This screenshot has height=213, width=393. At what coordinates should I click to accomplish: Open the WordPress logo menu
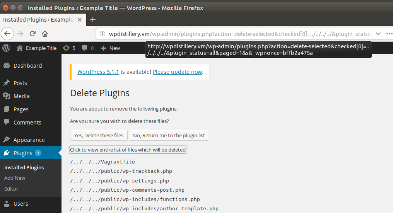pos(6,48)
